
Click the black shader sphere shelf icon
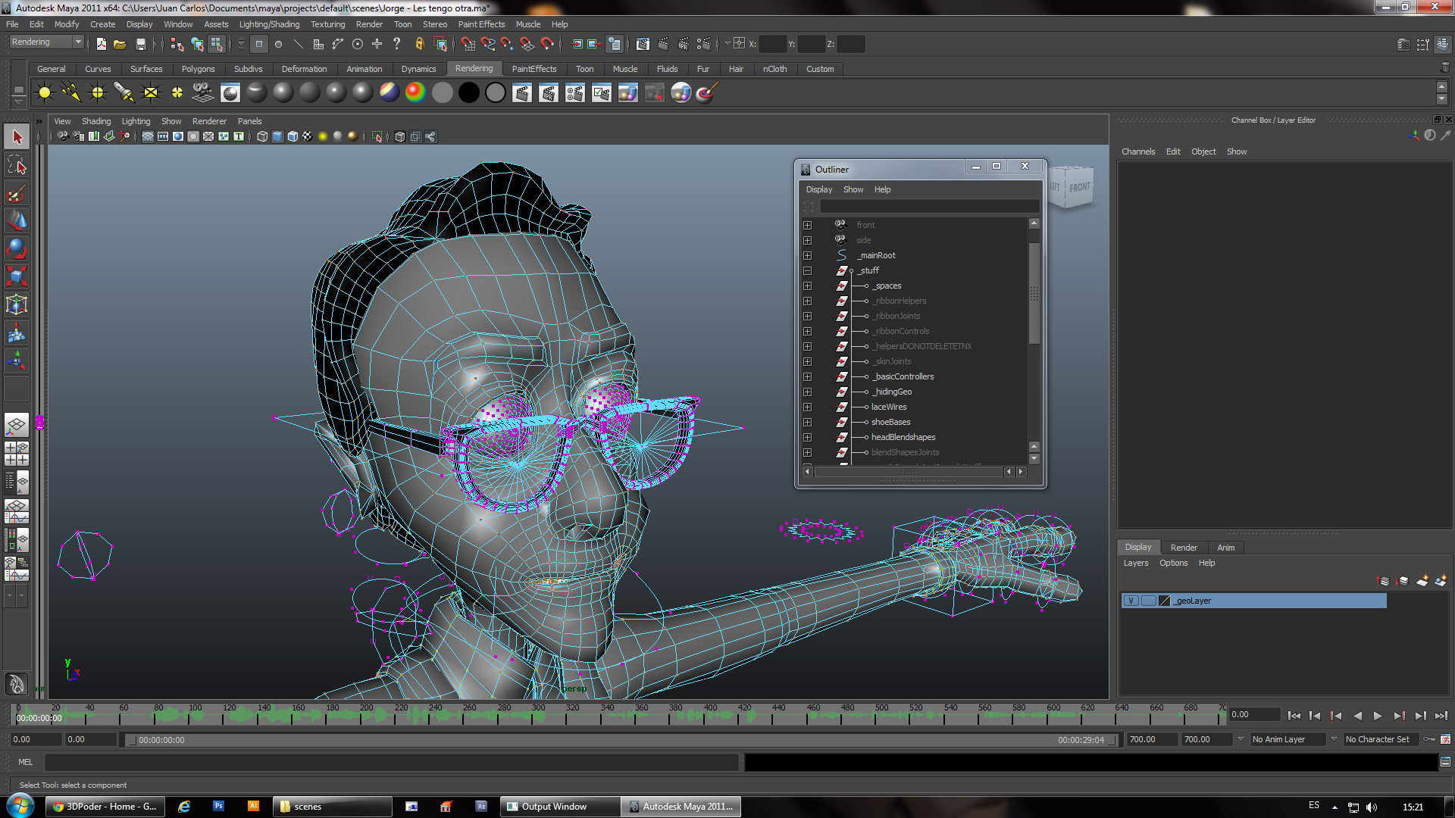(x=469, y=92)
